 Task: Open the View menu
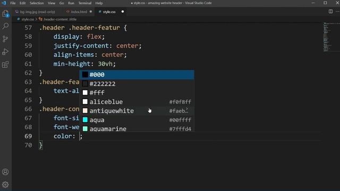pyautogui.click(x=52, y=3)
